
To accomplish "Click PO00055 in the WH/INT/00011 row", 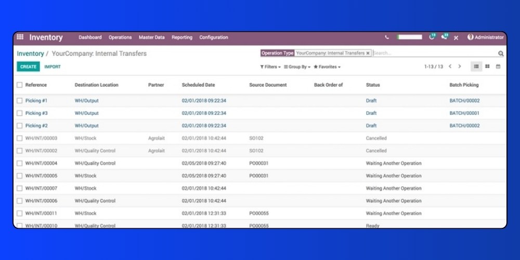I will (258, 213).
